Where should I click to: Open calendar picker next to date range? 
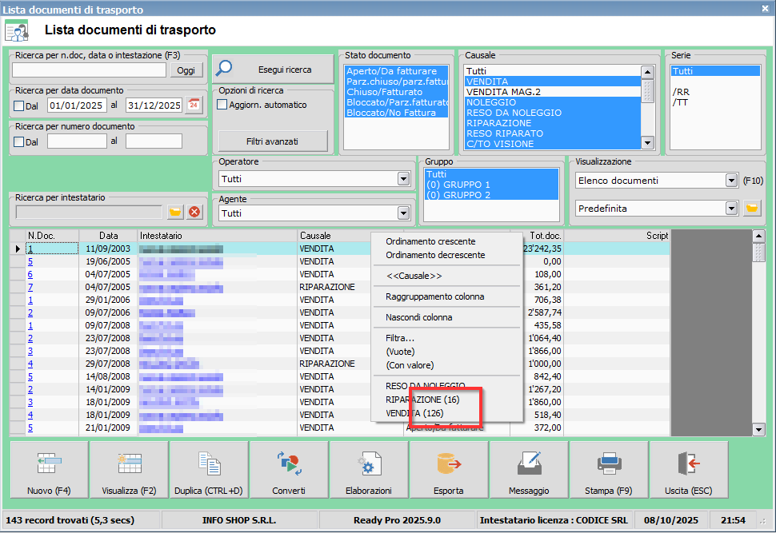tap(194, 105)
